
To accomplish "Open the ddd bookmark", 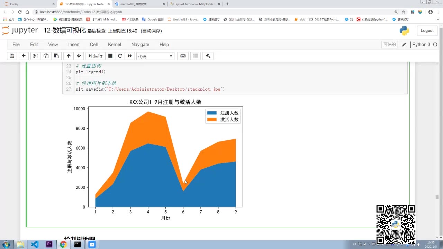I will click(x=300, y=19).
